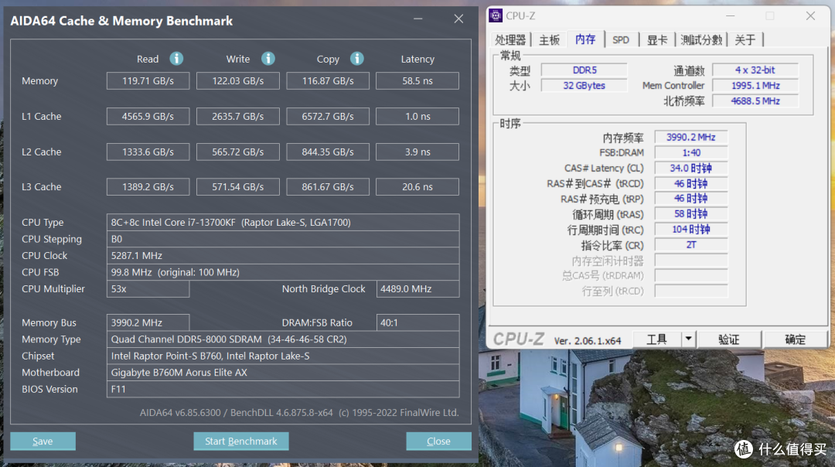The height and width of the screenshot is (467, 835).
Task: Click the Read info icon in AIDA64
Action: pyautogui.click(x=176, y=59)
